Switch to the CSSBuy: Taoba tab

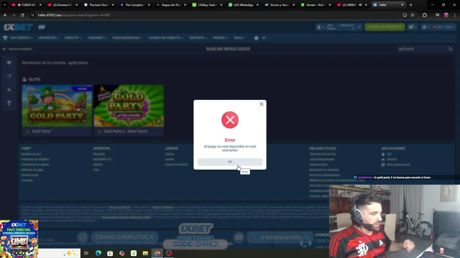point(207,5)
